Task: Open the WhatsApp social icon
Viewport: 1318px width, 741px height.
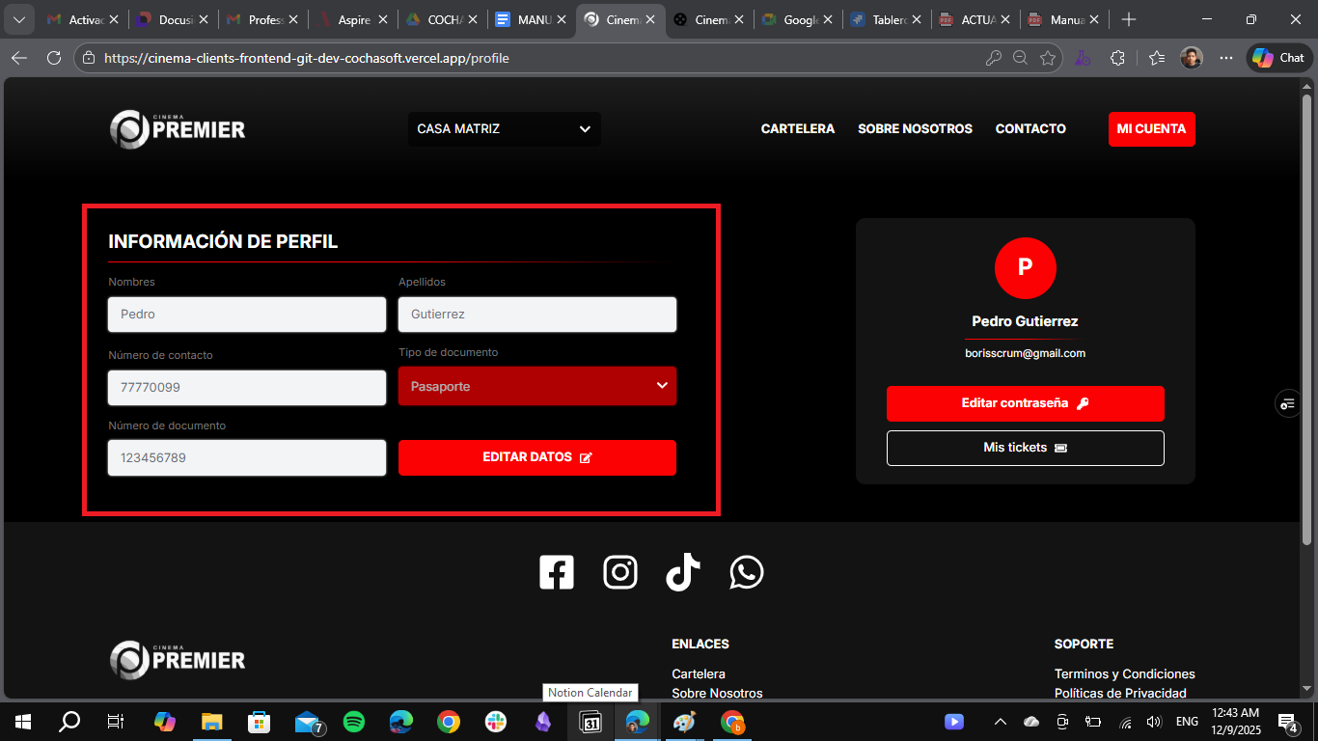Action: coord(747,572)
